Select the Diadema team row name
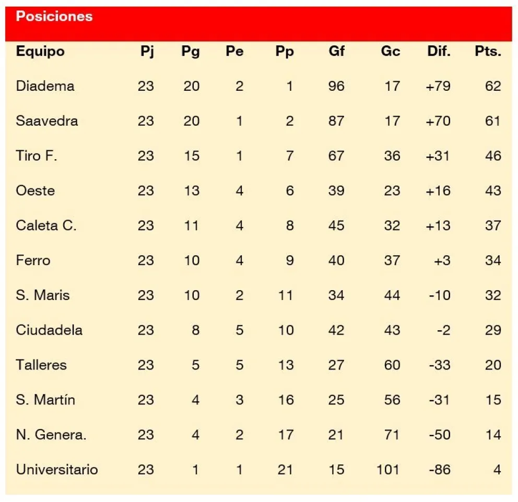Screen dimensions: 518x502 (x=45, y=86)
